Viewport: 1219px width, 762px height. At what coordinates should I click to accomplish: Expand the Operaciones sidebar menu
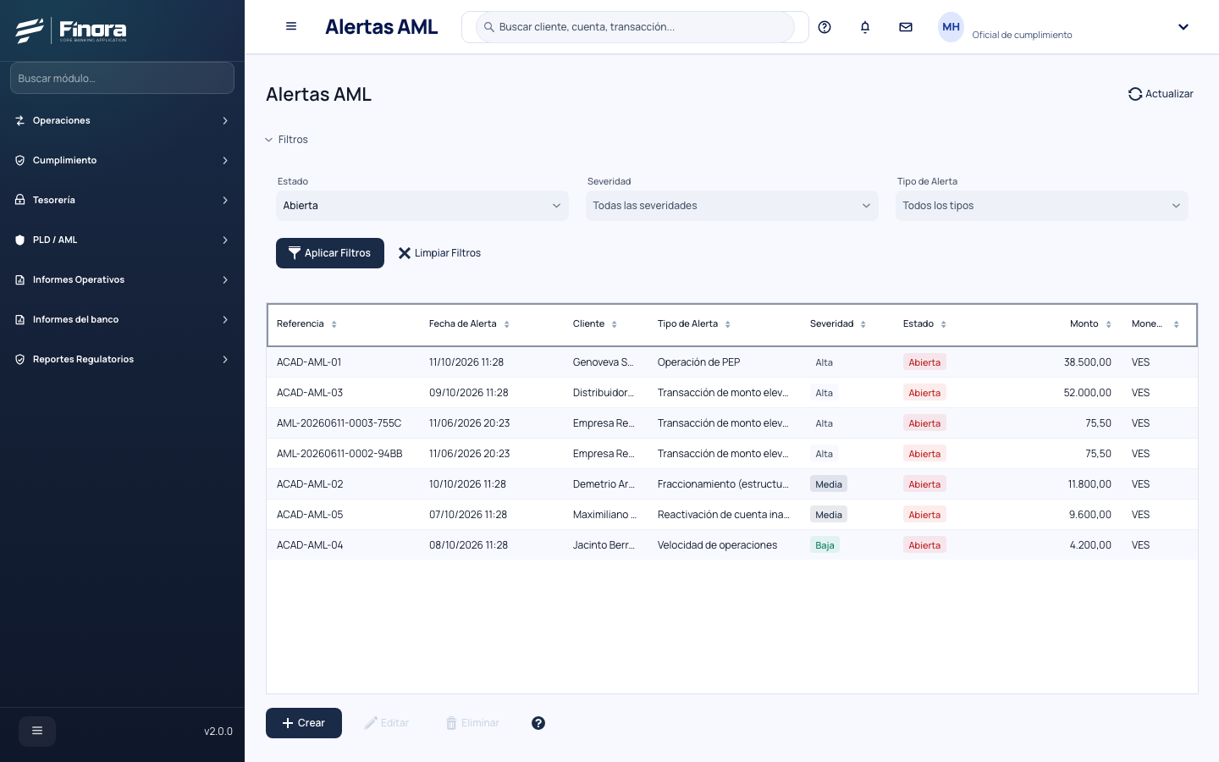pyautogui.click(x=122, y=120)
